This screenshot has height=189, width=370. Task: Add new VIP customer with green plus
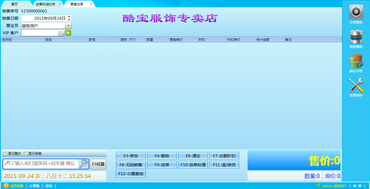(68, 33)
